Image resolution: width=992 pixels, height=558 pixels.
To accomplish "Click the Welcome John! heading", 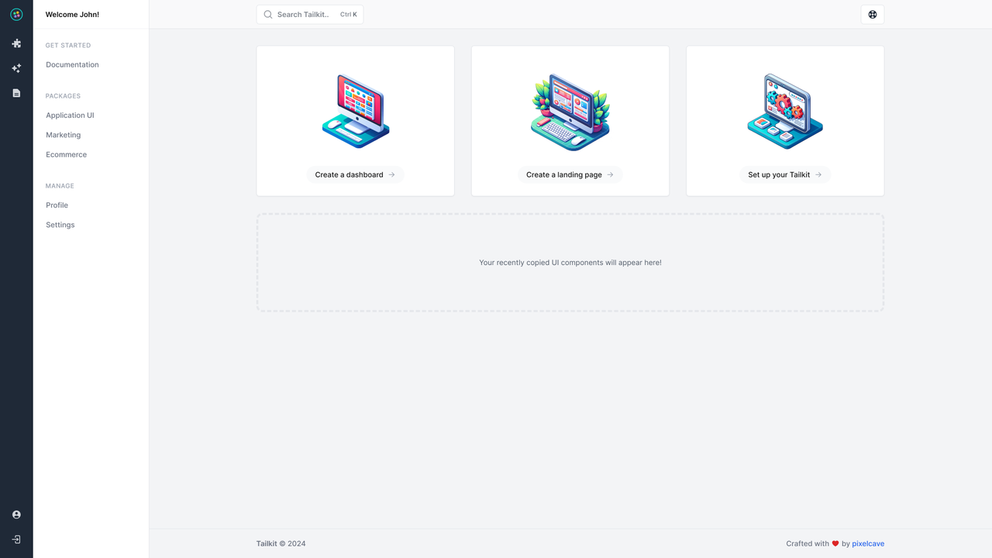I will click(72, 15).
